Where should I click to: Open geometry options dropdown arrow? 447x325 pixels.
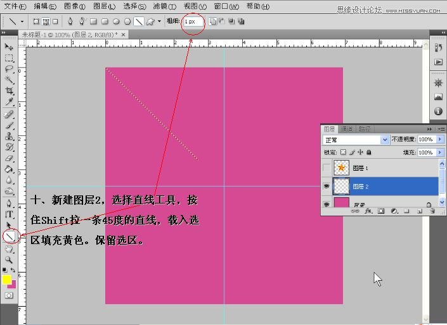pyautogui.click(x=159, y=21)
